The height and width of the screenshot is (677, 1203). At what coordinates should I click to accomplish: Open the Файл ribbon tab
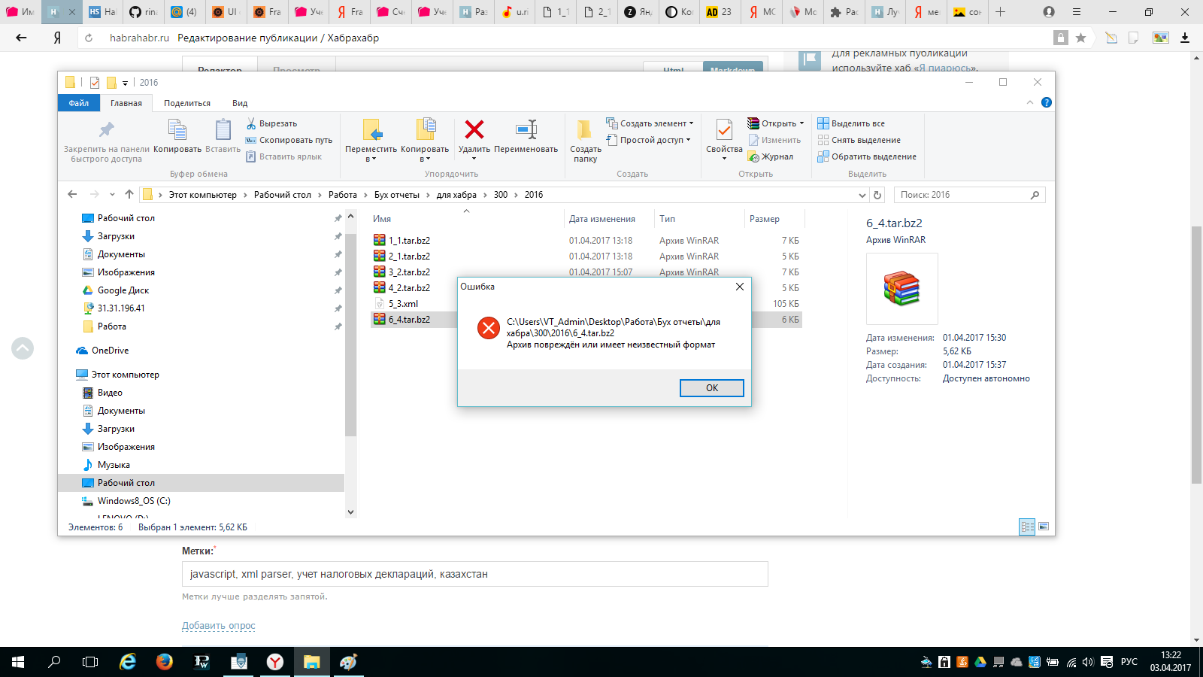(x=79, y=103)
